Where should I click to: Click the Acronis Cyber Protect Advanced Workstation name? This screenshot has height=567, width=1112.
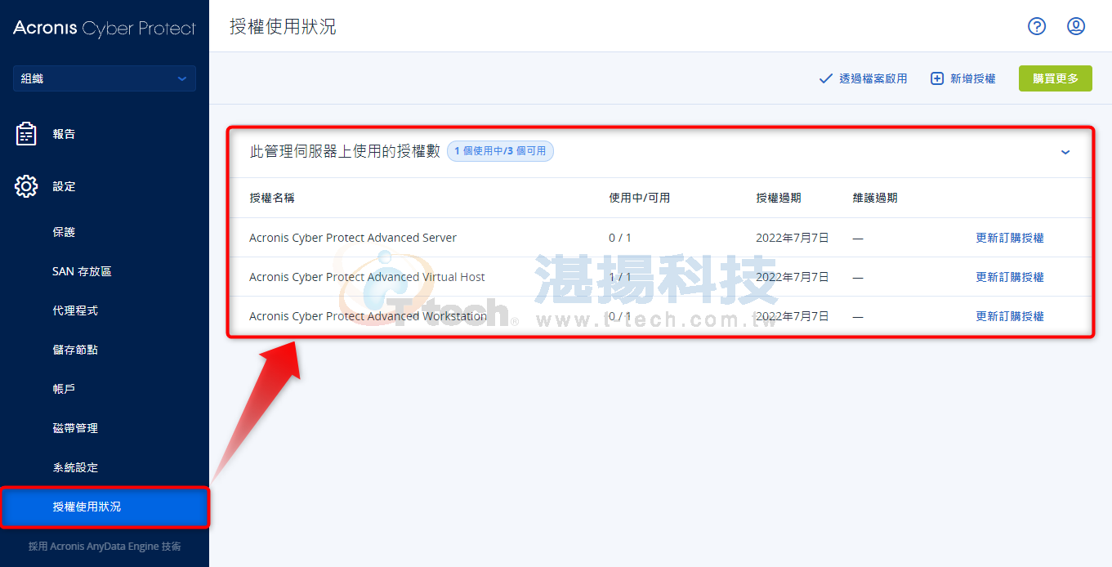coord(368,316)
